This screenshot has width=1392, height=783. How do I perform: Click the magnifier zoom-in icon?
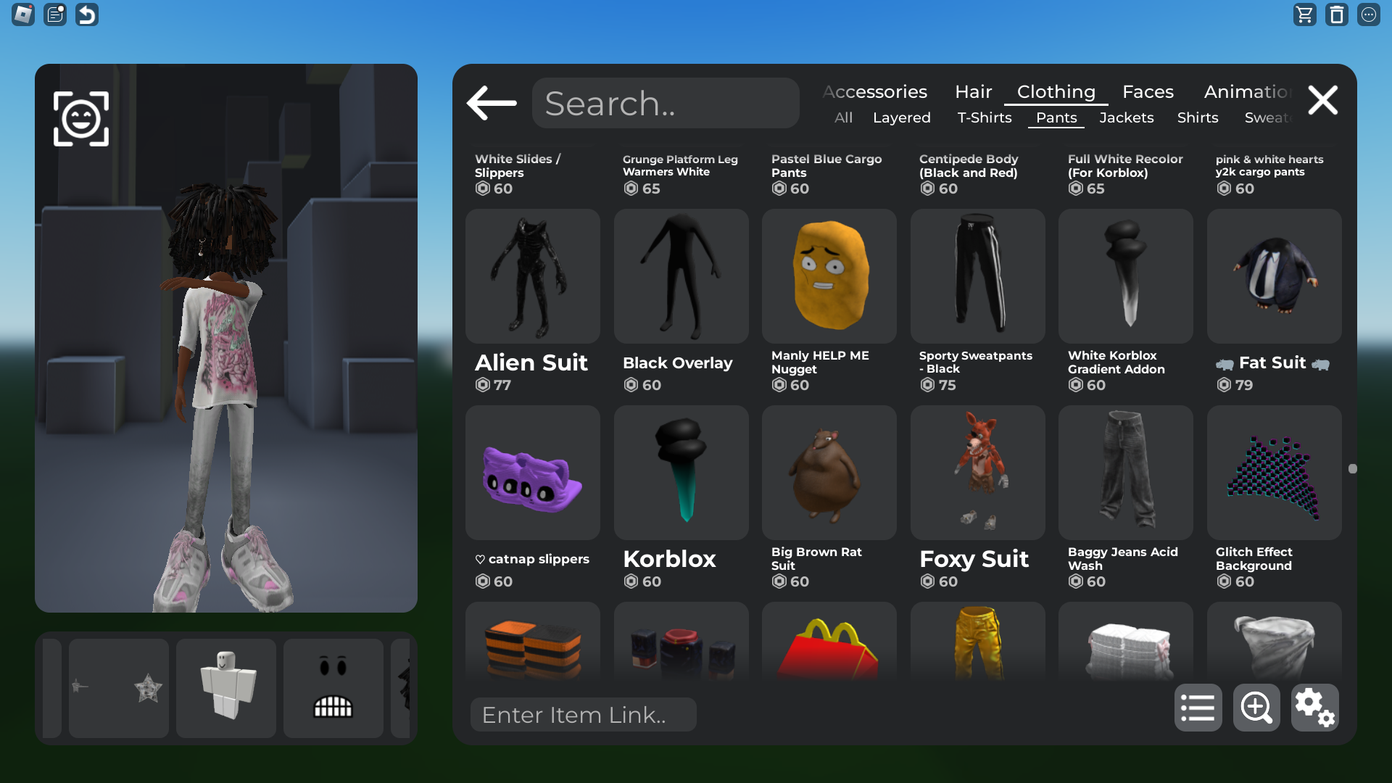(1256, 707)
